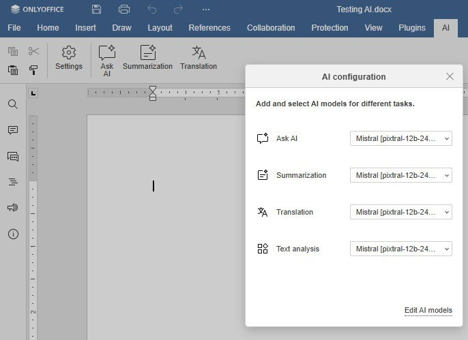Switch to the Protection tab
The image size is (468, 340).
(x=330, y=28)
